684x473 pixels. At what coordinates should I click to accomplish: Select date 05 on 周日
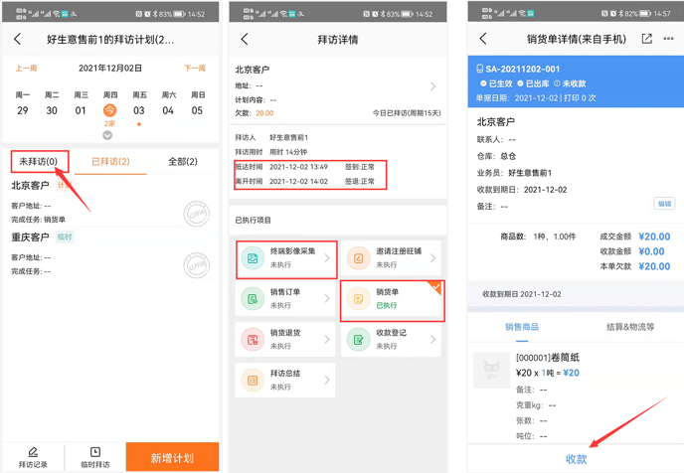pyautogui.click(x=197, y=110)
